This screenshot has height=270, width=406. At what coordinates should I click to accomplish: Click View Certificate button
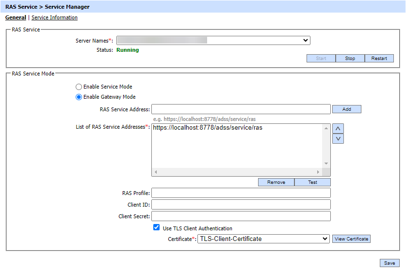tap(351, 239)
